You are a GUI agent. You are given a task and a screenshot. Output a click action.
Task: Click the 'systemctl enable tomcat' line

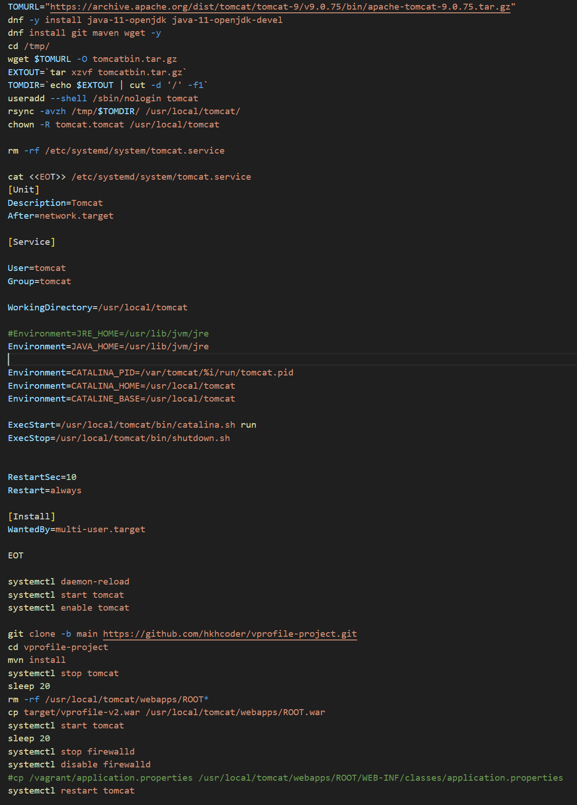(x=68, y=608)
